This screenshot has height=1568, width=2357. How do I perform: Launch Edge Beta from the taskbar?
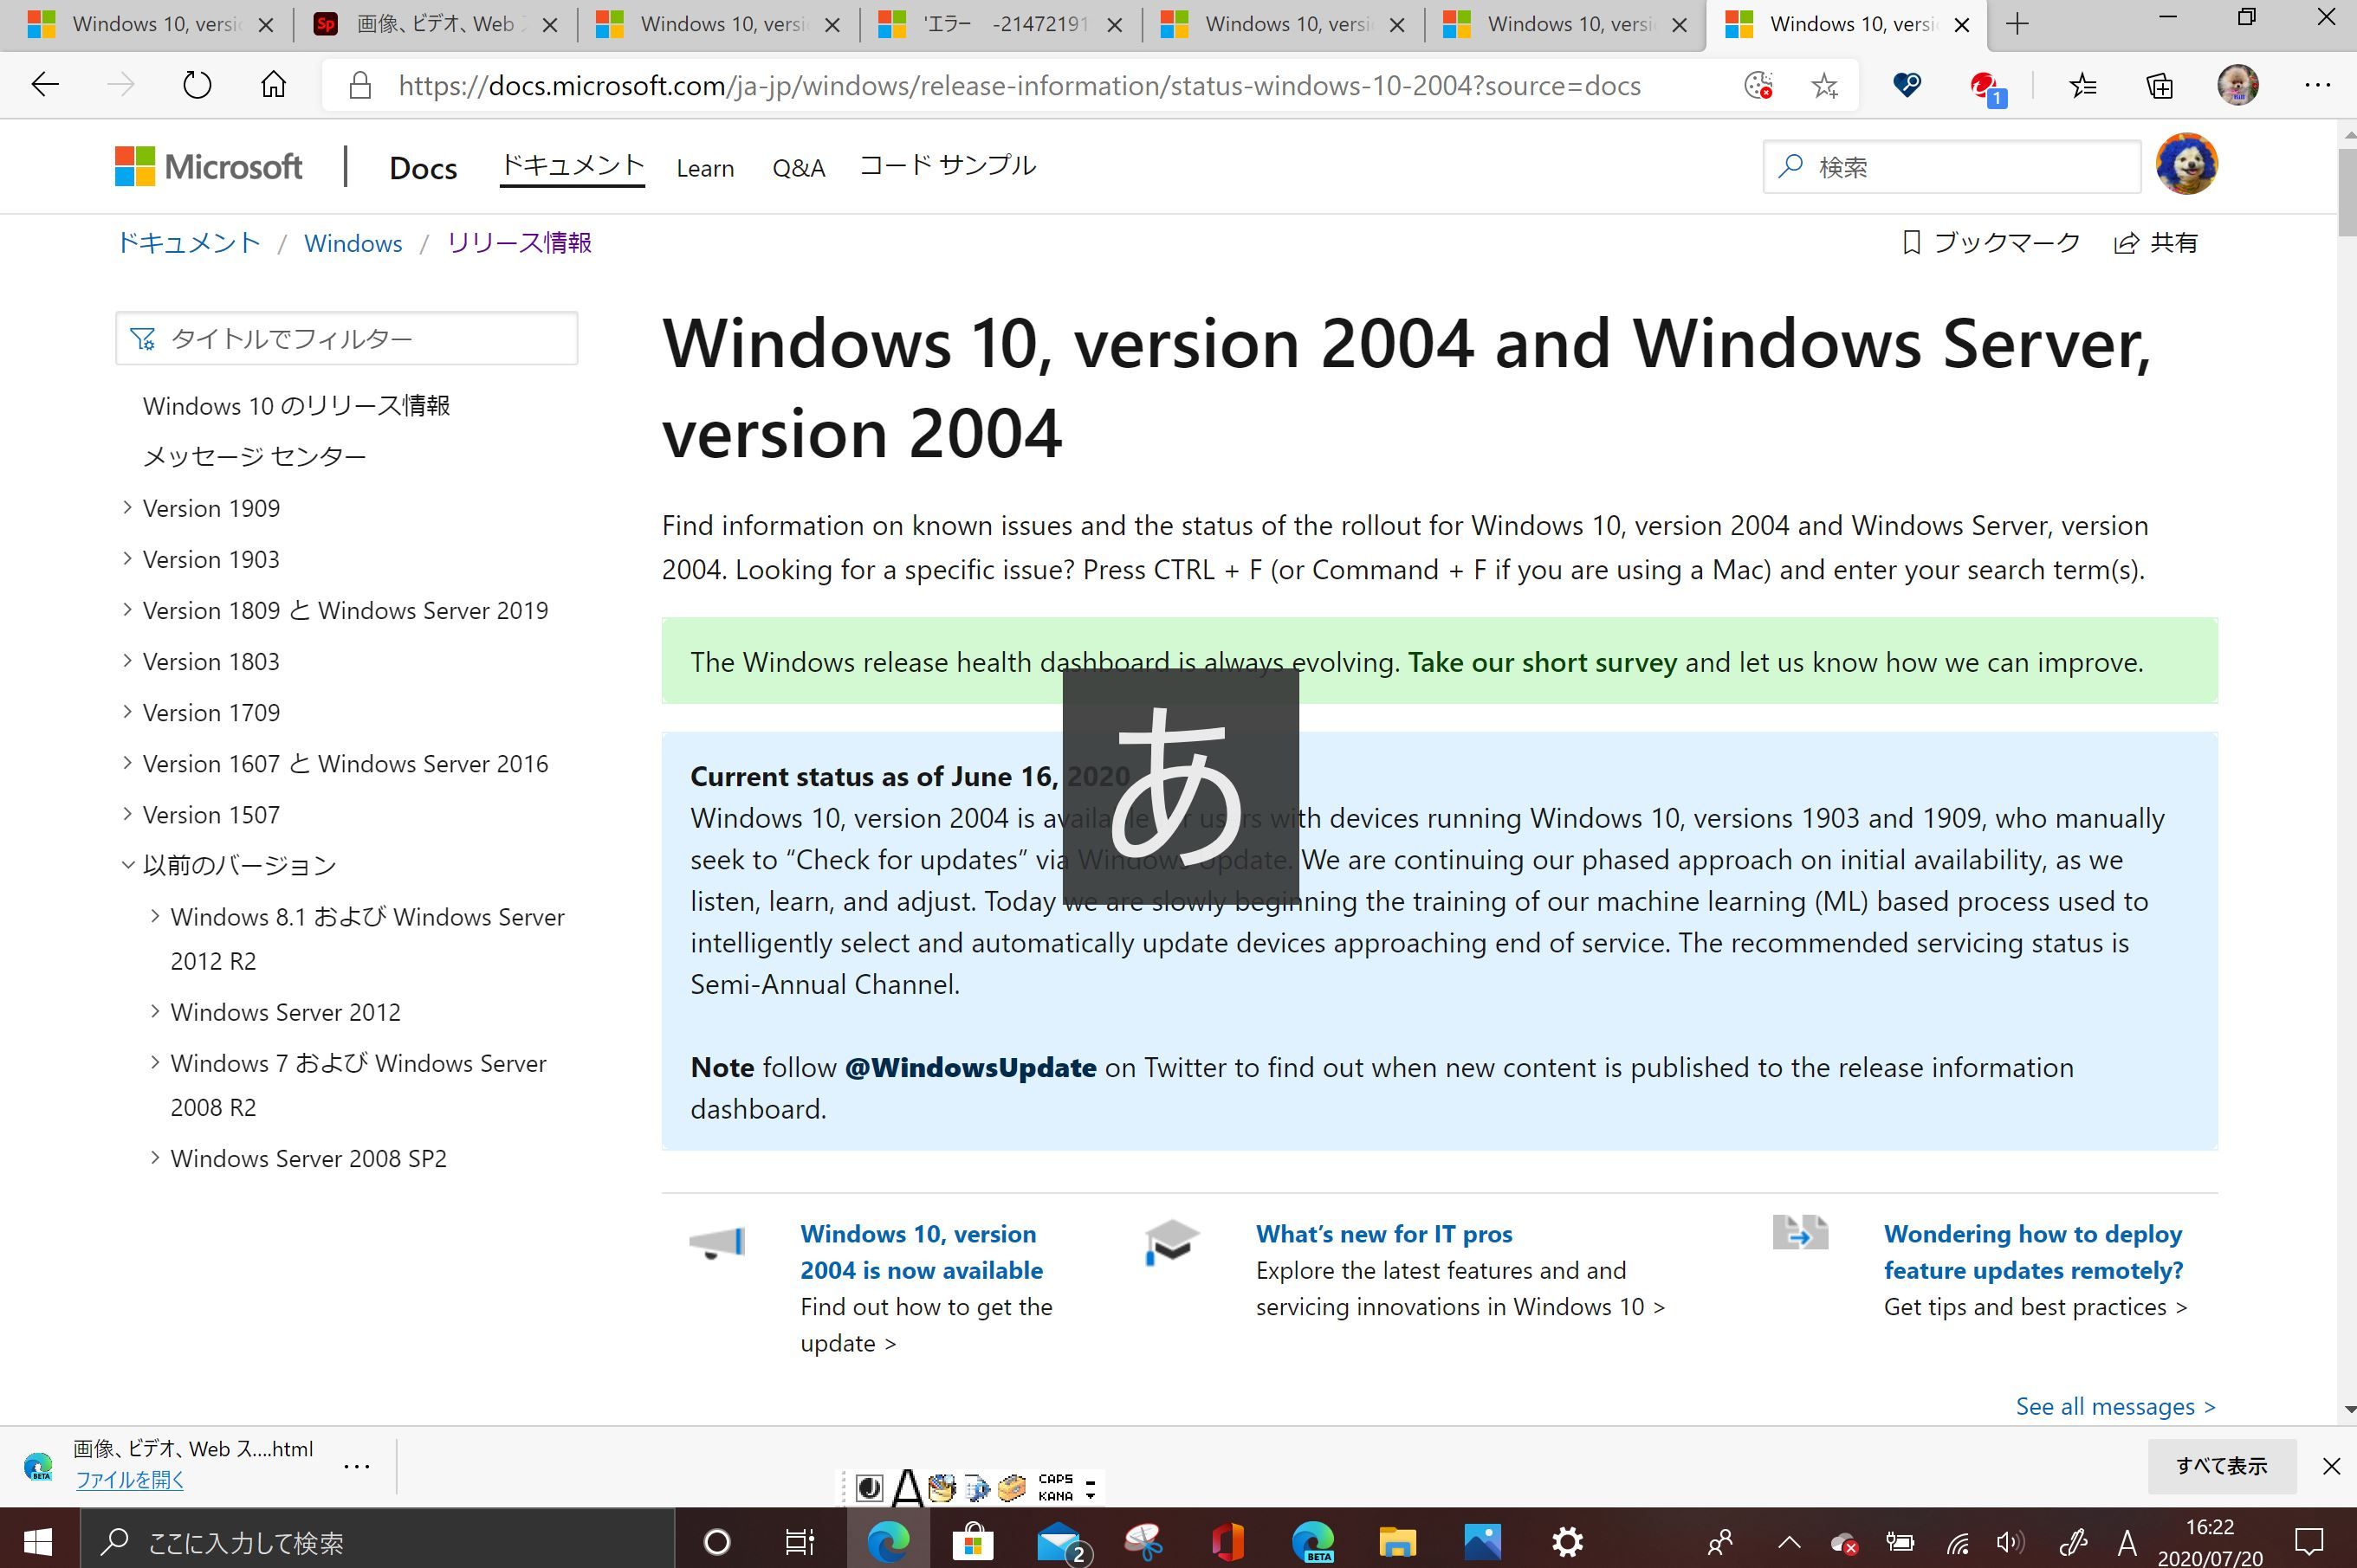[1311, 1541]
